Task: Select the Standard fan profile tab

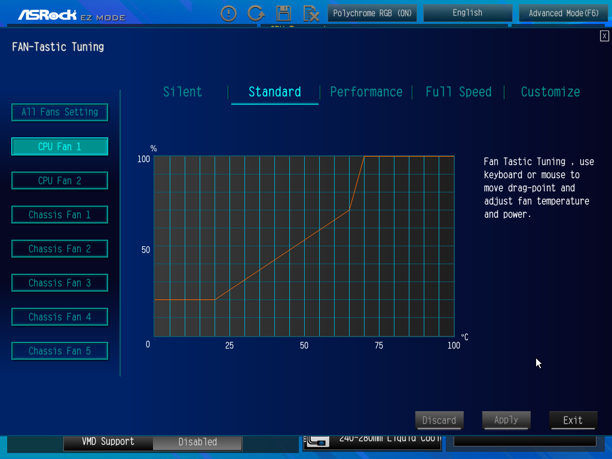Action: [x=275, y=92]
